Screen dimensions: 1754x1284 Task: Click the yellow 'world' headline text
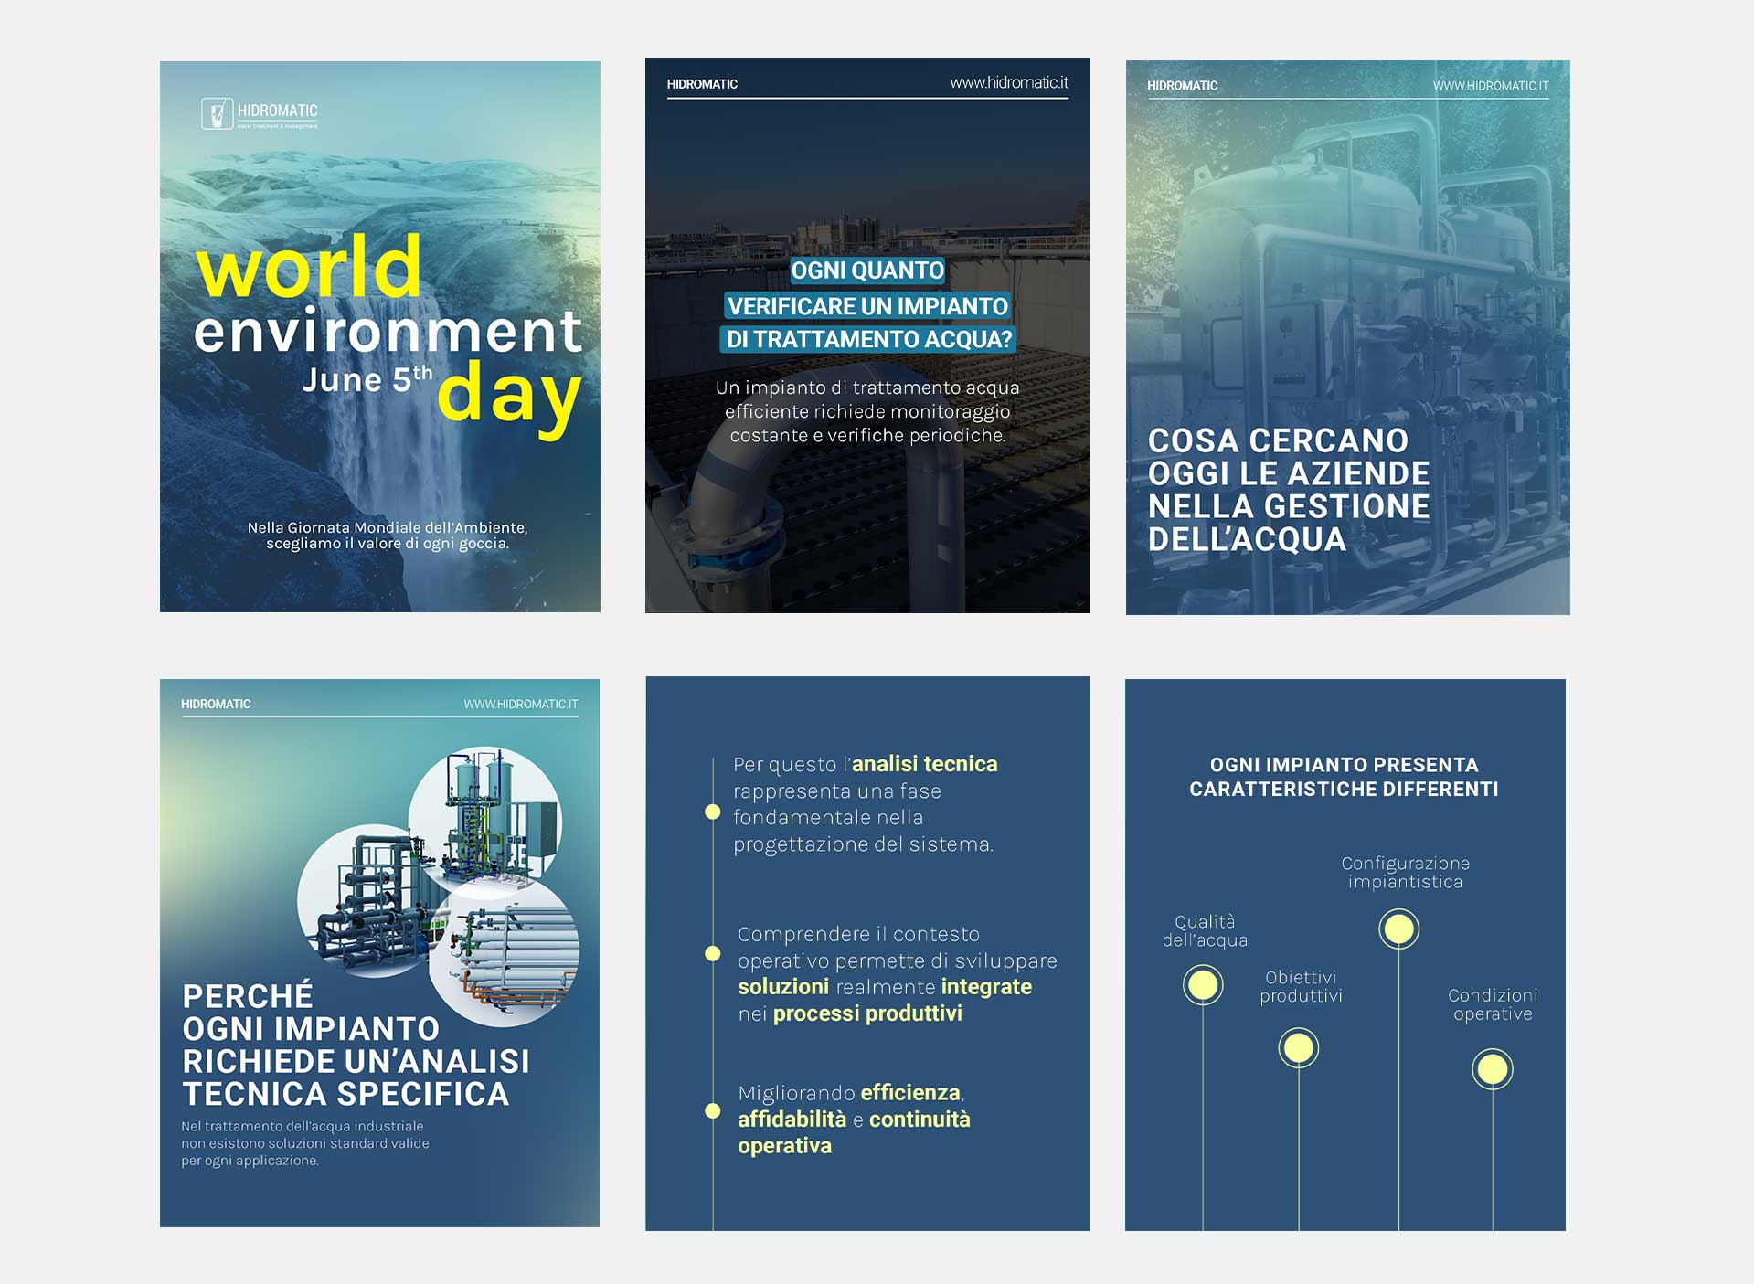click(x=309, y=267)
